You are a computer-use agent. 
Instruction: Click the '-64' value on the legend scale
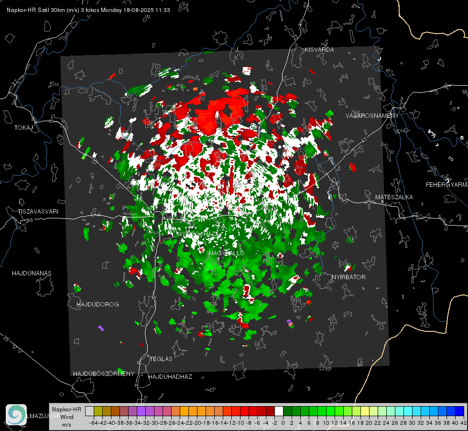94,423
